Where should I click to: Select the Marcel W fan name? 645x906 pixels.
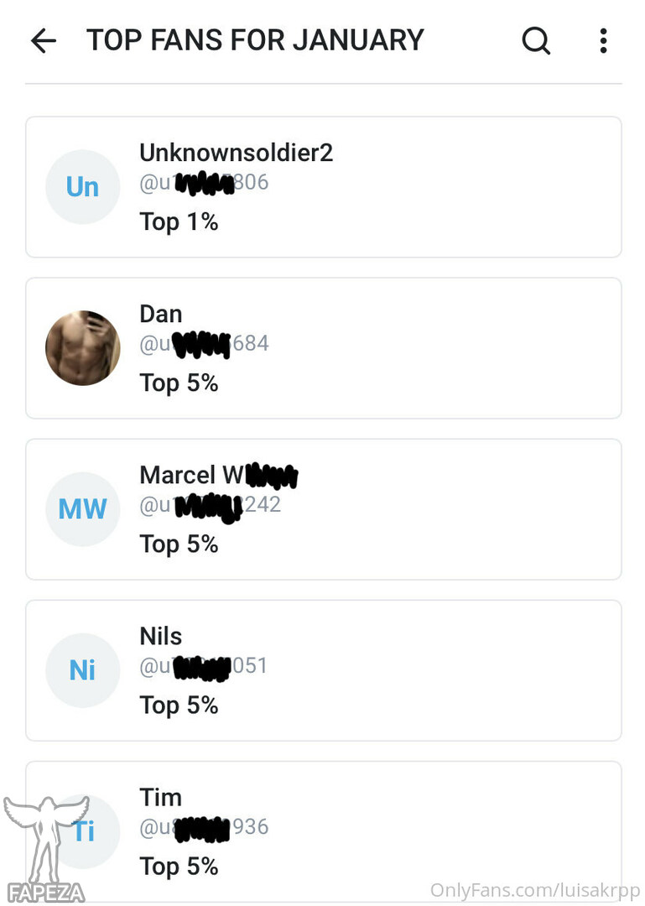click(218, 476)
